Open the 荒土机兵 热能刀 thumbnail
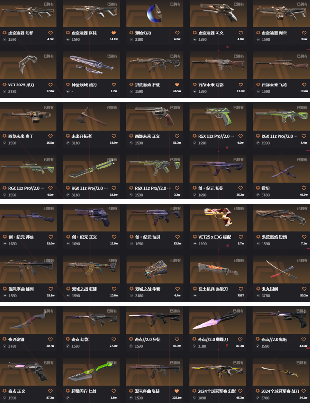 (218, 269)
